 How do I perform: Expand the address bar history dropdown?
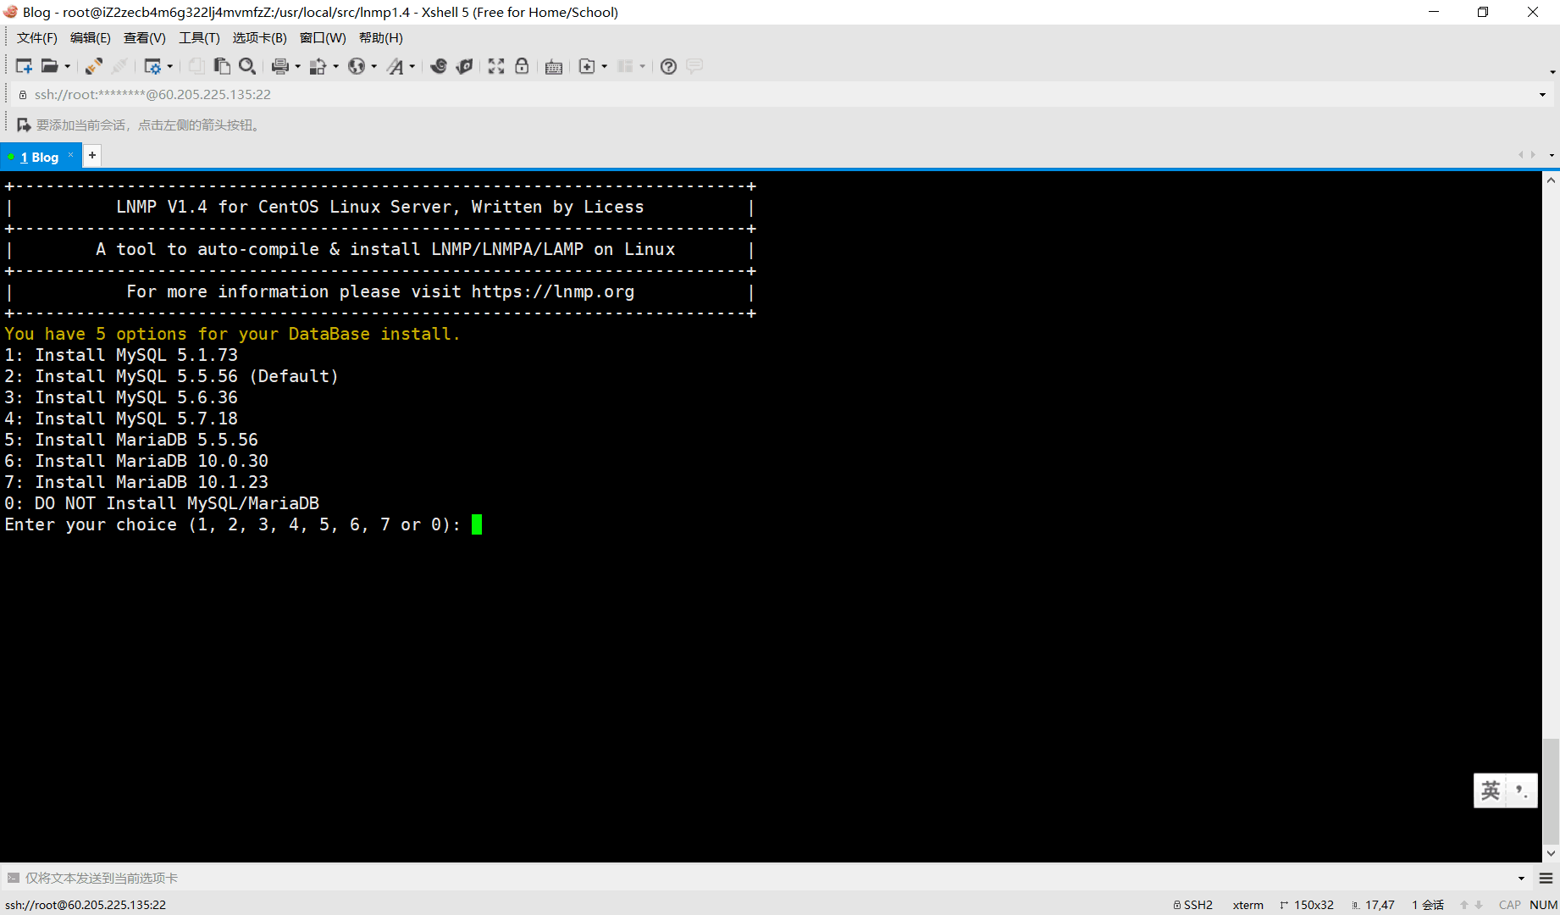[1542, 95]
